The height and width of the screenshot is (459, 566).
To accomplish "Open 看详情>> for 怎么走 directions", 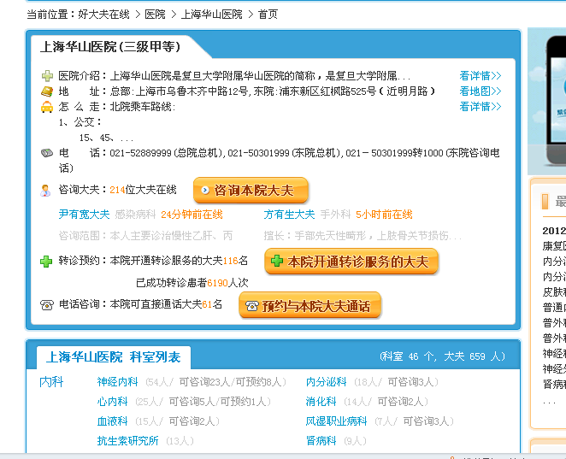I will [x=481, y=107].
